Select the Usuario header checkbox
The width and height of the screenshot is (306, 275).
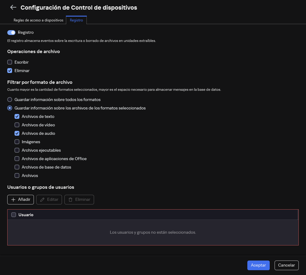14,215
